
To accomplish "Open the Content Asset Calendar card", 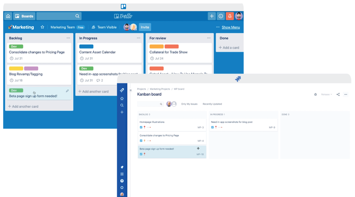I will (109, 53).
